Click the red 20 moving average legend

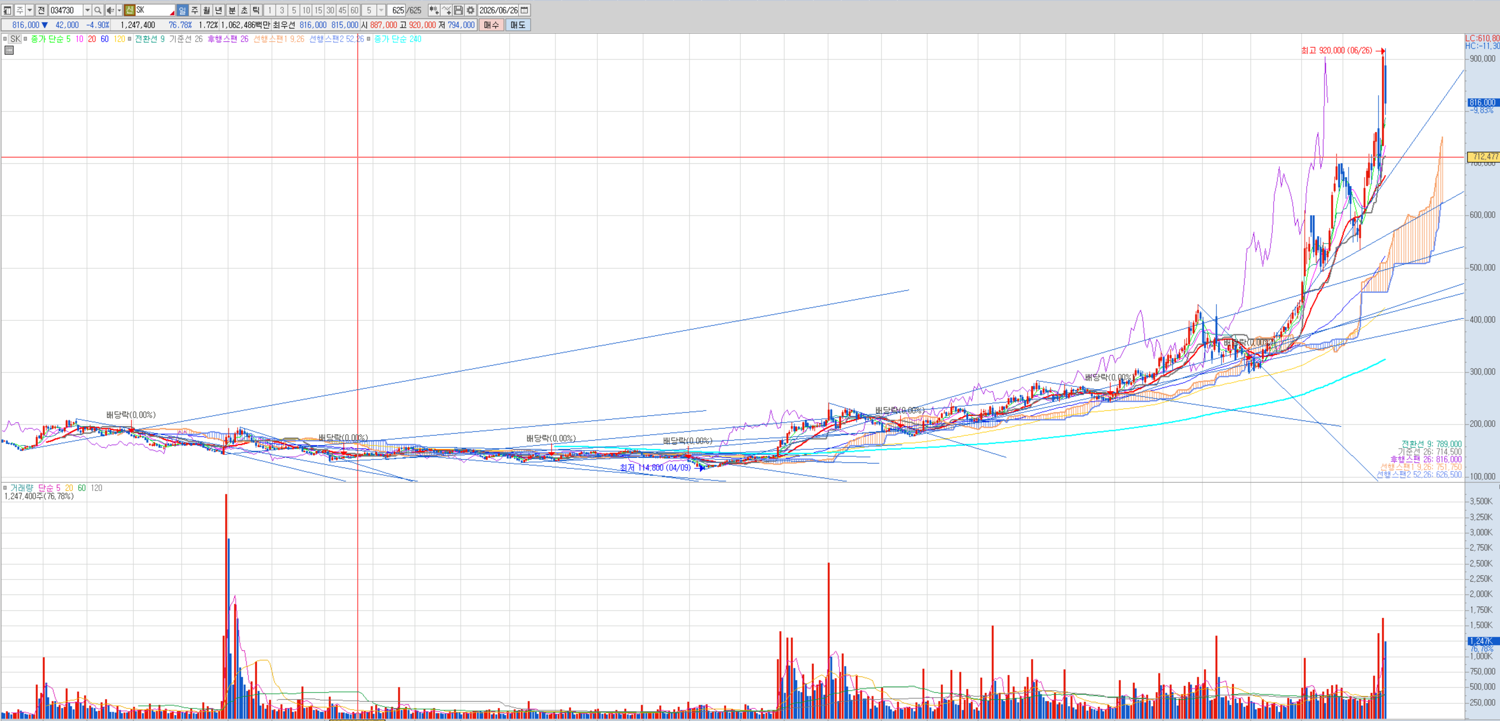click(x=92, y=39)
